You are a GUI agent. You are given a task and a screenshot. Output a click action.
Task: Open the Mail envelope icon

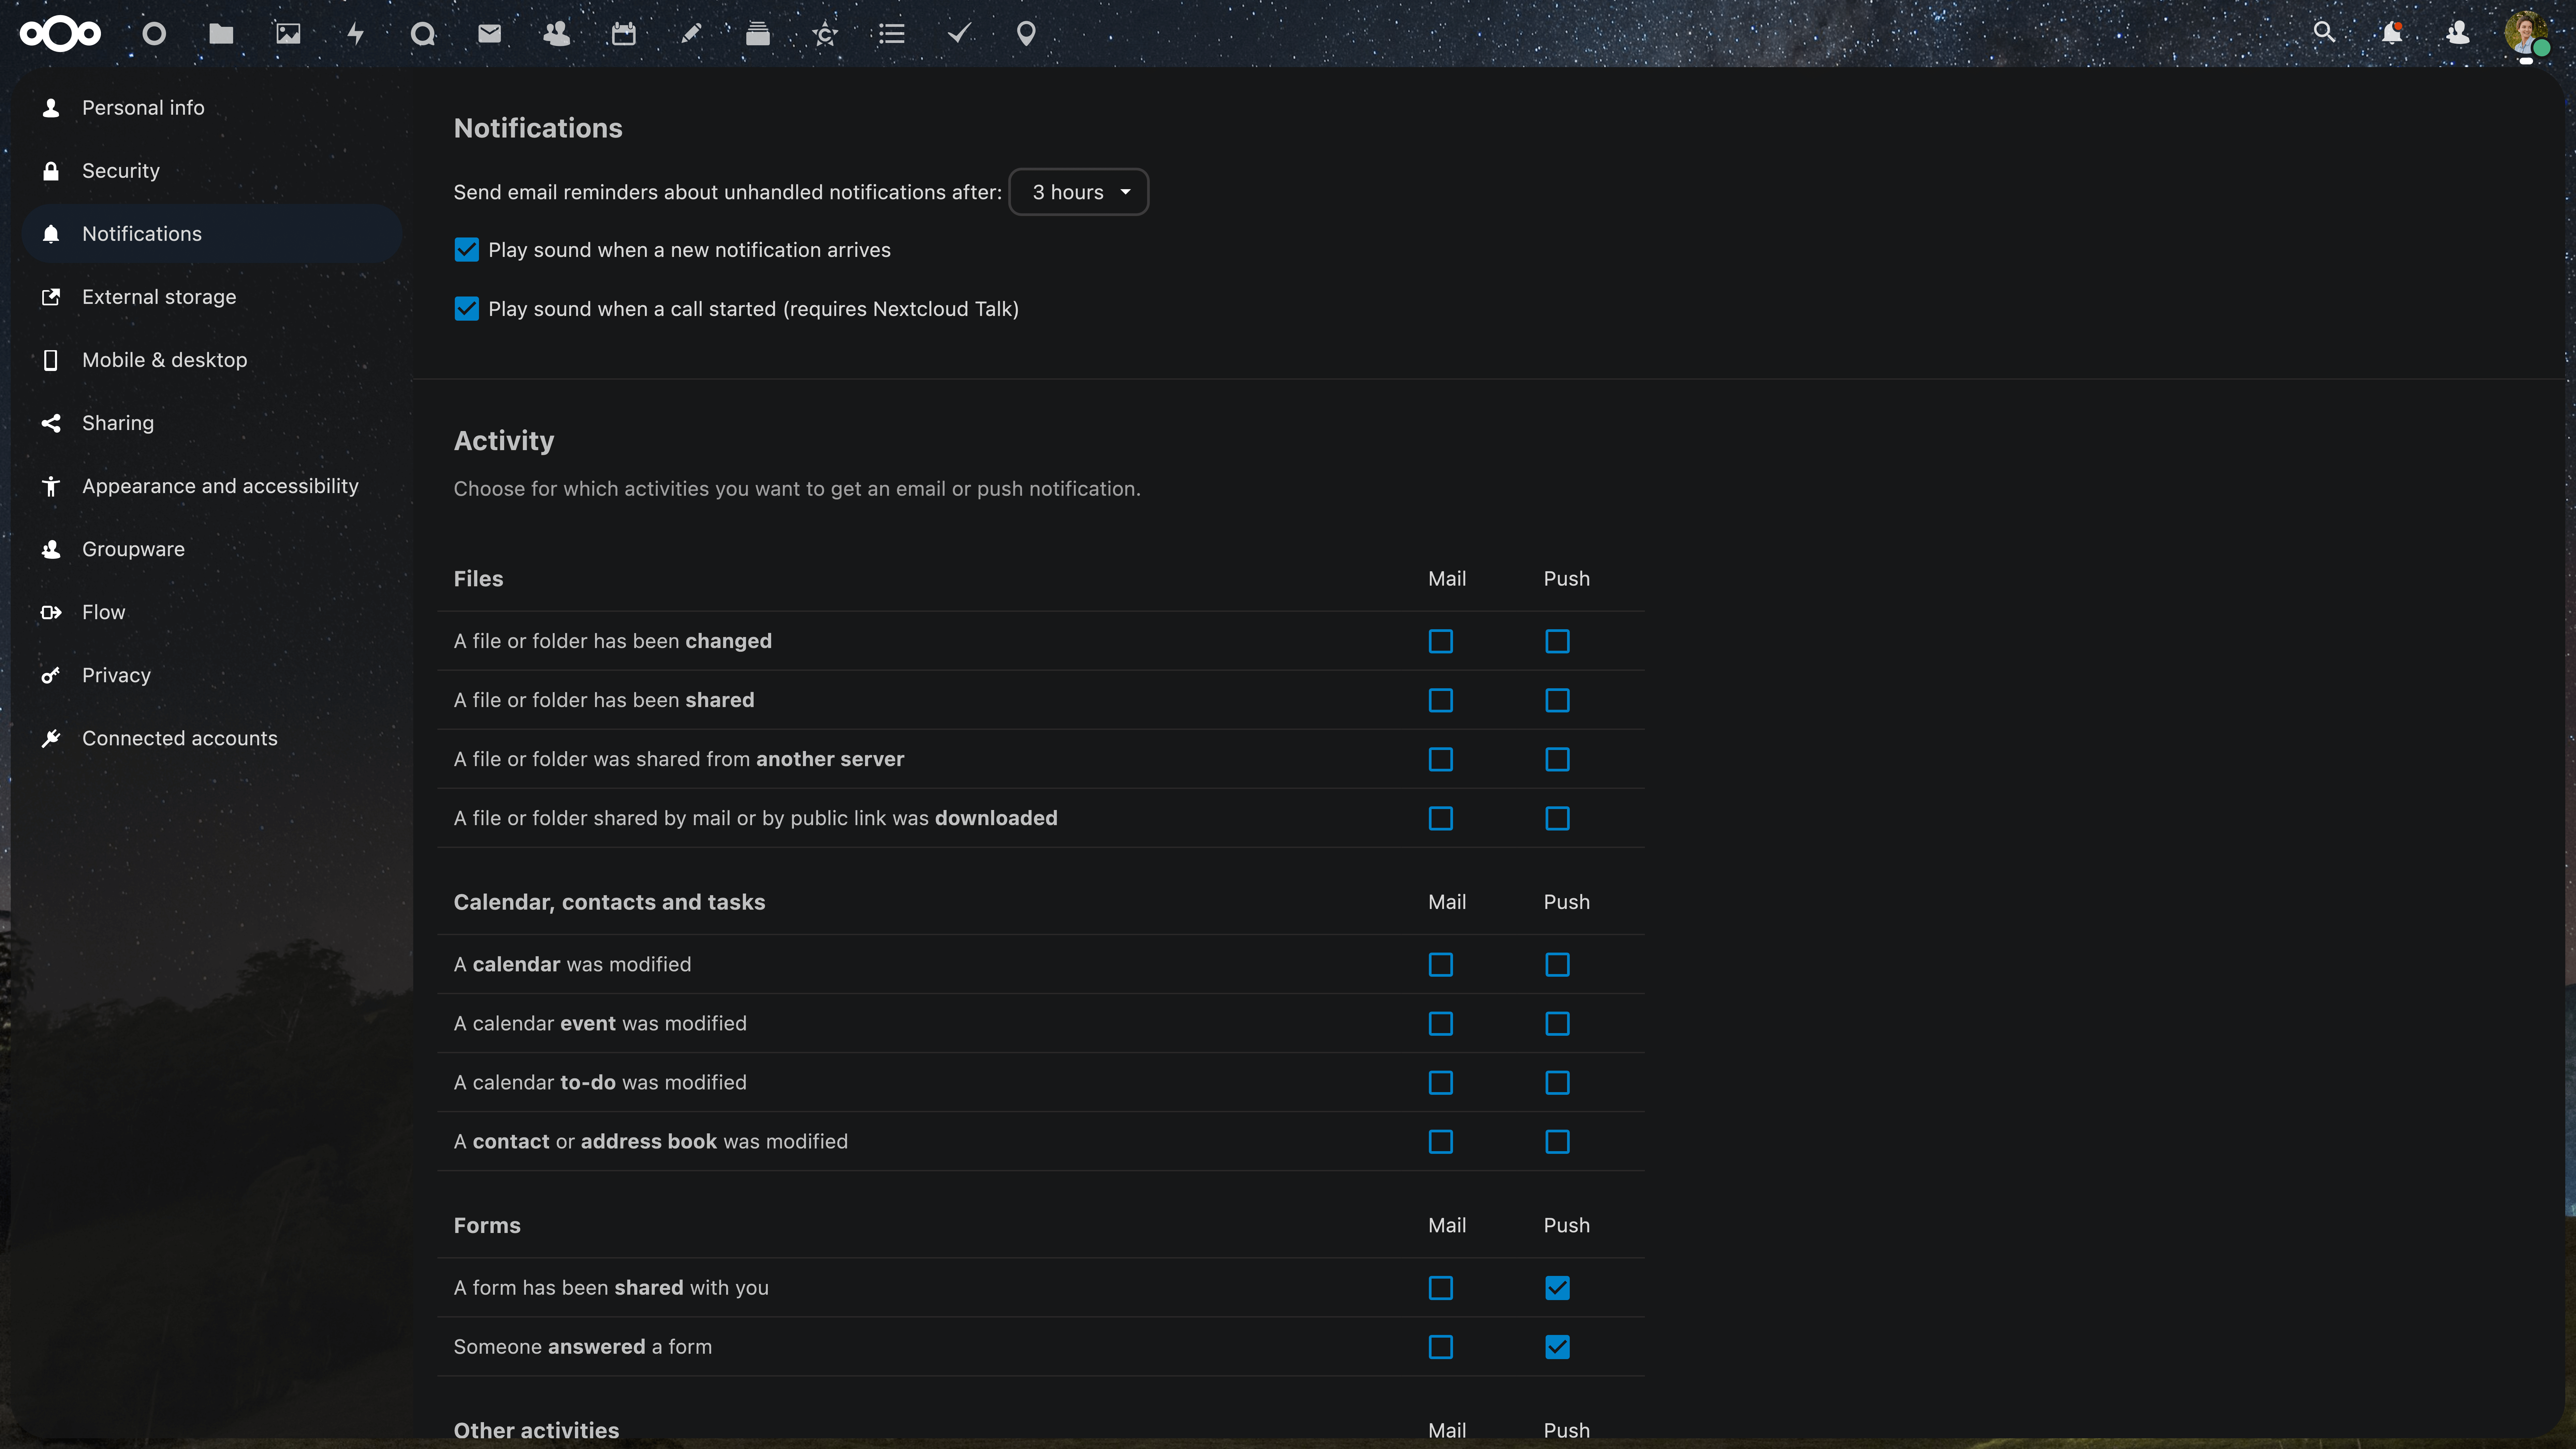coord(489,34)
